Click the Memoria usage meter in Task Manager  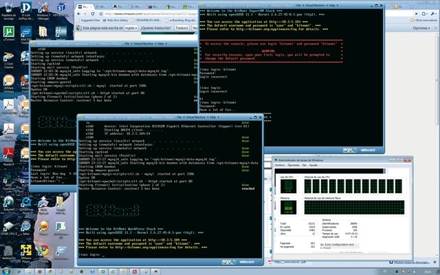pyautogui.click(x=288, y=208)
